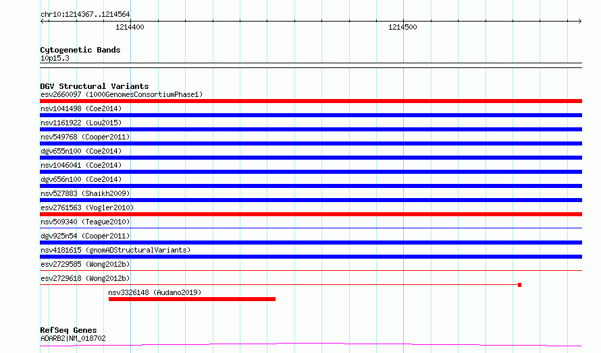Select dgv925n54 (Cooper2011) label

(85, 236)
